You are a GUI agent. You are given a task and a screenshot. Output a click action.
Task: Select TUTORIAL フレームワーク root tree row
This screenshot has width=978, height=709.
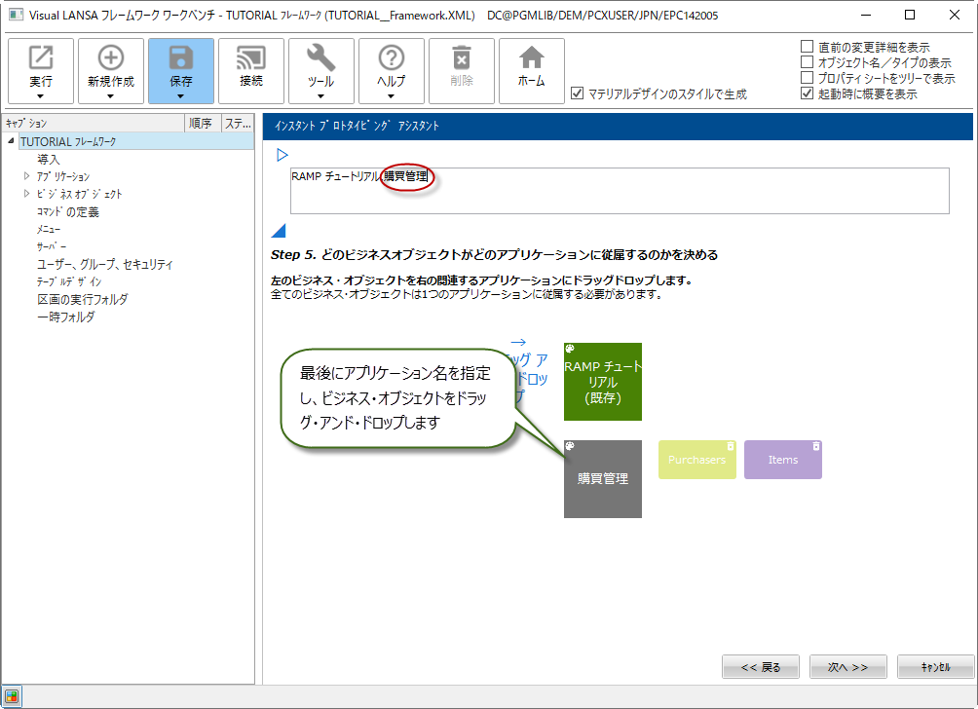[x=136, y=141]
